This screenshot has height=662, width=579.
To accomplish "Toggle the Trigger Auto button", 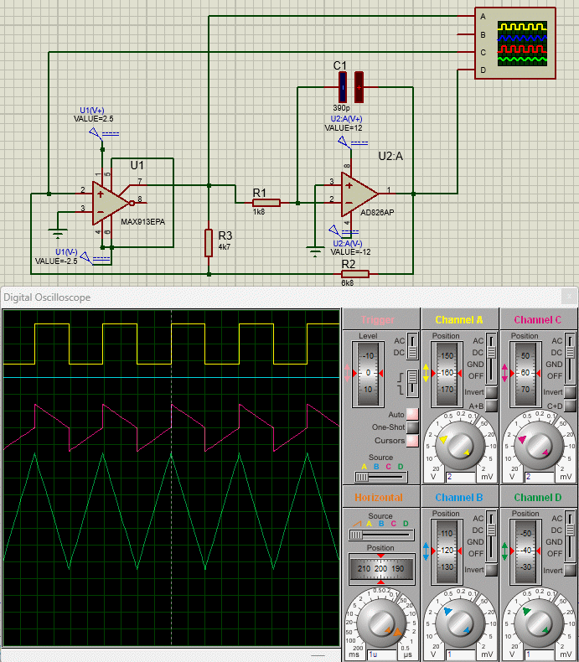I will tap(411, 415).
